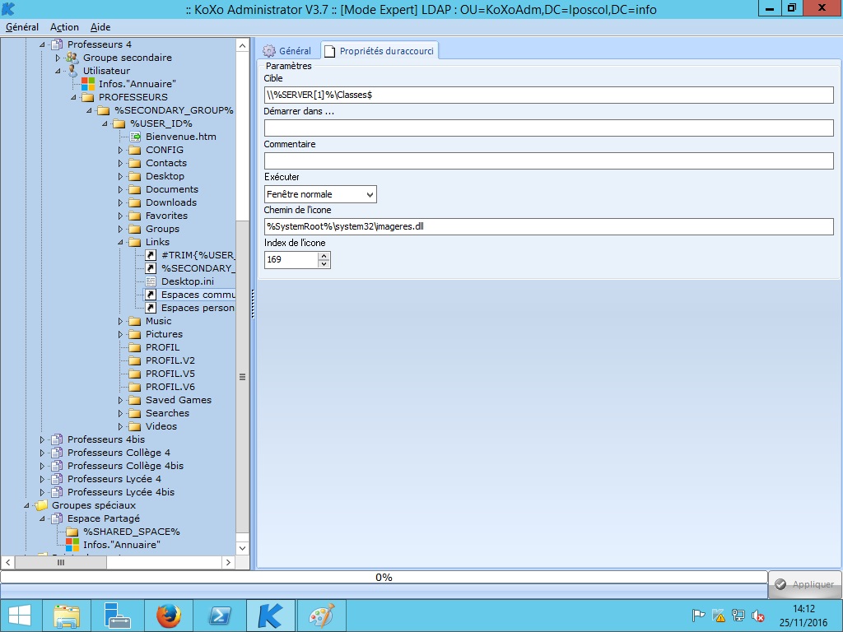
Task: Click the Commentaire input field
Action: tap(548, 160)
